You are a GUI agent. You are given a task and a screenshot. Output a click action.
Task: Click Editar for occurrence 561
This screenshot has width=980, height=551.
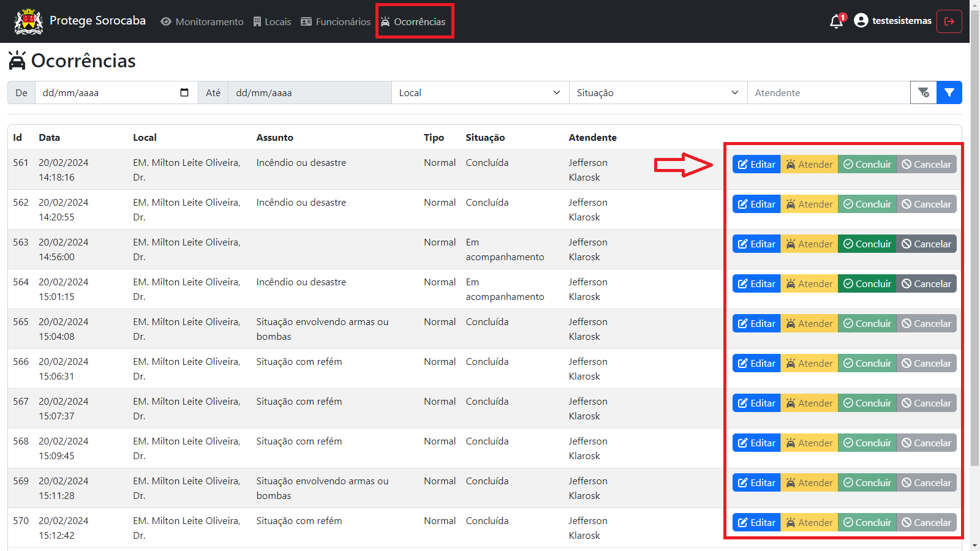(756, 164)
